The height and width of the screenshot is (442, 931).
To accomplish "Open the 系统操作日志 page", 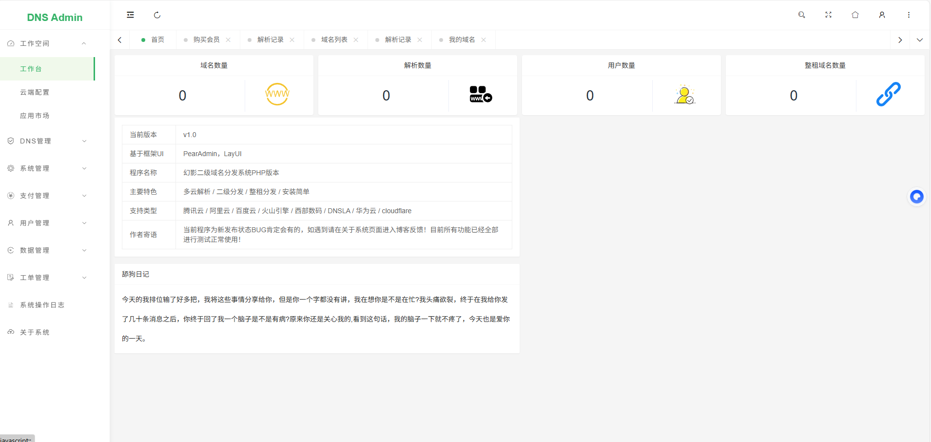I will click(x=42, y=305).
